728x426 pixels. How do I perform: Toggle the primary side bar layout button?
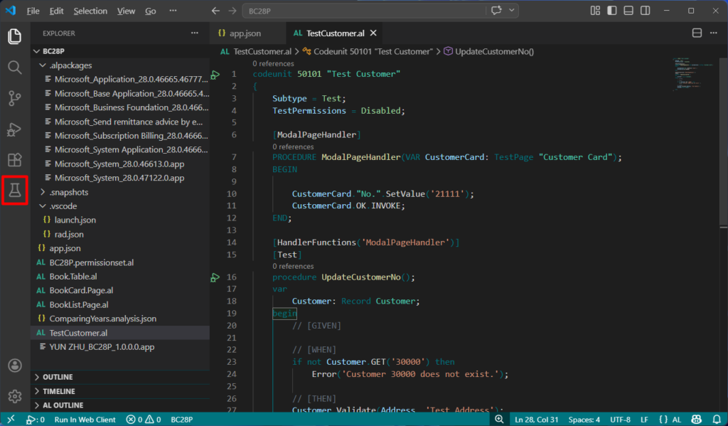611,11
